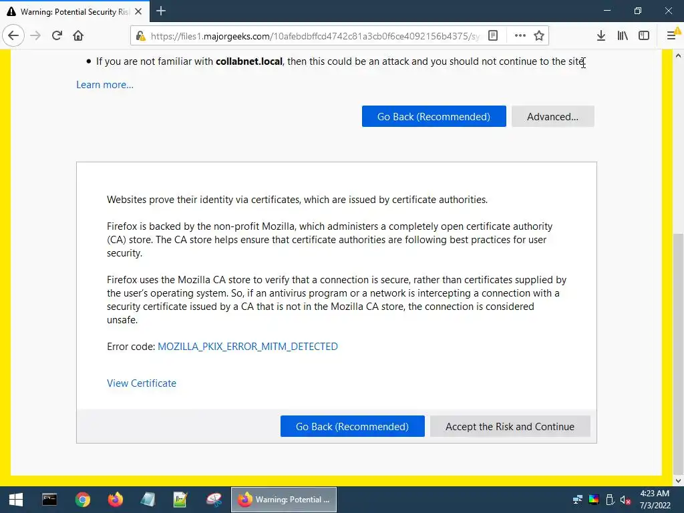Open a new tab with plus button
This screenshot has width=684, height=513.
(161, 11)
